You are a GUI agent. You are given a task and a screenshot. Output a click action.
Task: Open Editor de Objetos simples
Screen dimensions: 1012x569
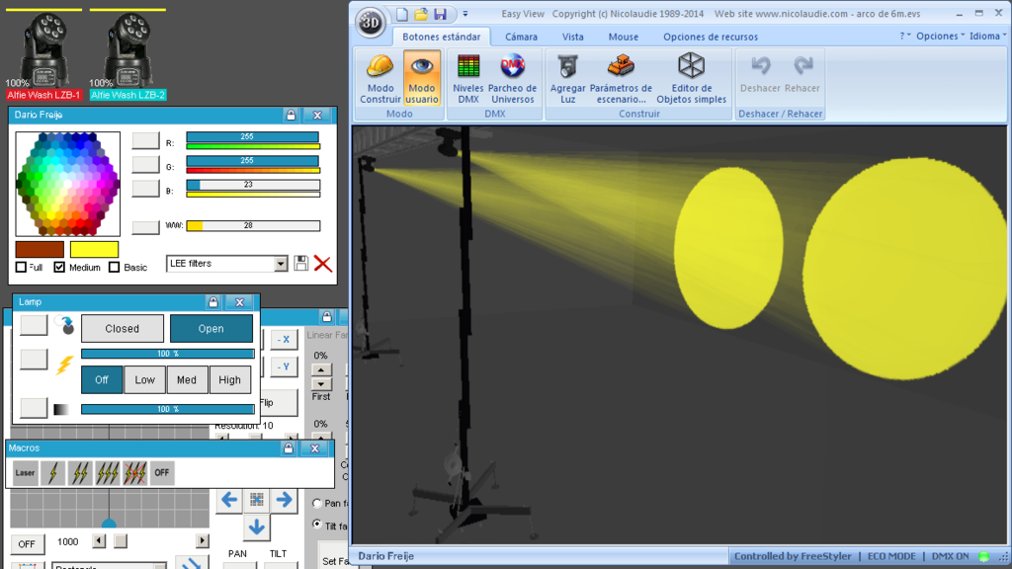[691, 78]
